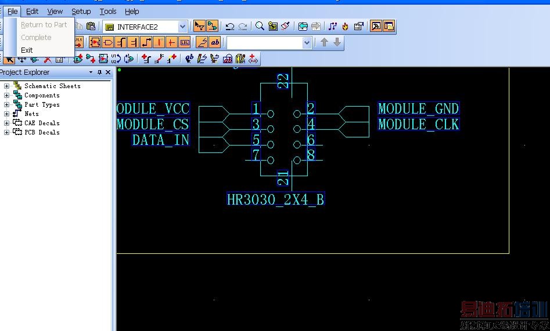This screenshot has width=550, height=331.
Task: Click the view sheet icon next to zoom
Action: 272,26
